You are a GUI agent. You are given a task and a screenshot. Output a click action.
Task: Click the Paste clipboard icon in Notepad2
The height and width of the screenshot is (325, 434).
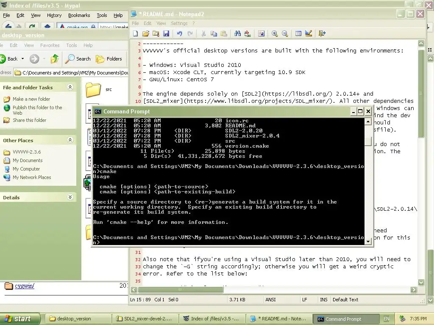(224, 33)
